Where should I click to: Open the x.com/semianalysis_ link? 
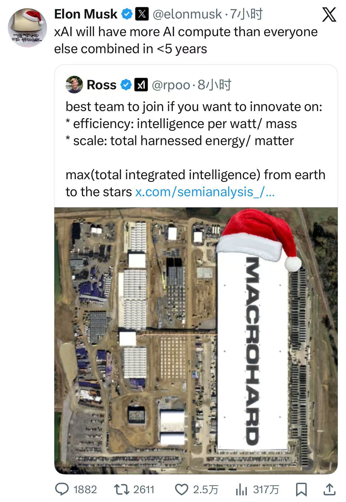[x=205, y=192]
